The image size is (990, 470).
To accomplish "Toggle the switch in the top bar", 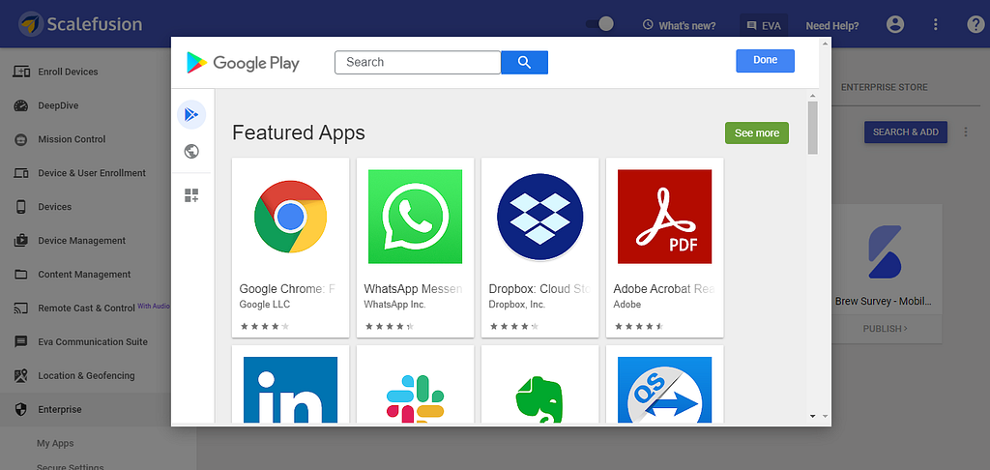I will tap(599, 24).
